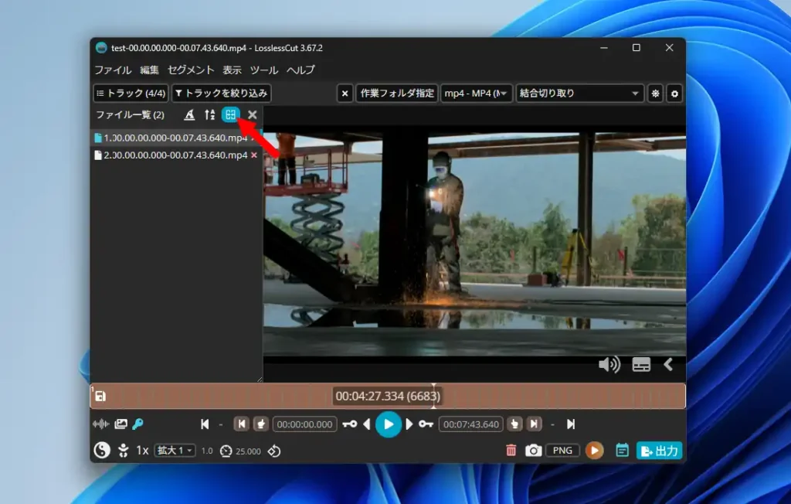The height and width of the screenshot is (504, 791).
Task: Click the timeline at 00:04:27.334 position
Action: [433, 396]
